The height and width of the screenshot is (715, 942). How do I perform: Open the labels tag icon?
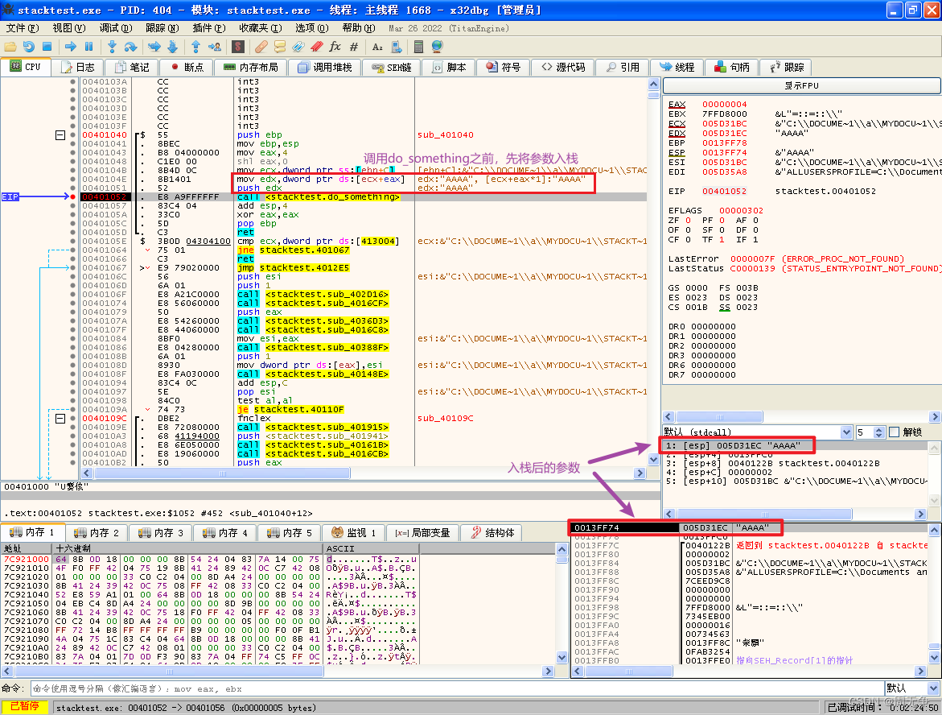click(298, 47)
